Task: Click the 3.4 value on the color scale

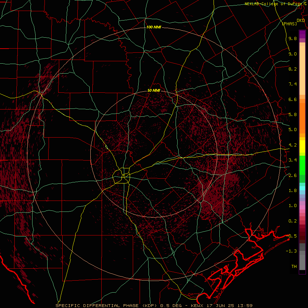Action: click(293, 160)
